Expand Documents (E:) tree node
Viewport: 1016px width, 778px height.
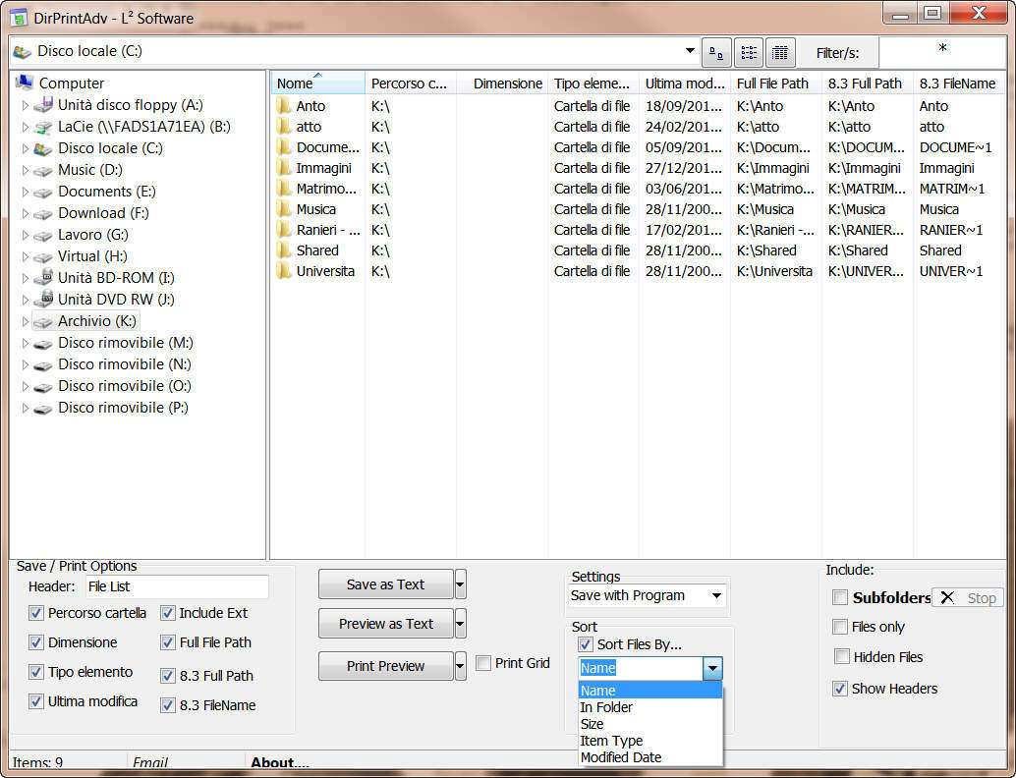pos(26,193)
